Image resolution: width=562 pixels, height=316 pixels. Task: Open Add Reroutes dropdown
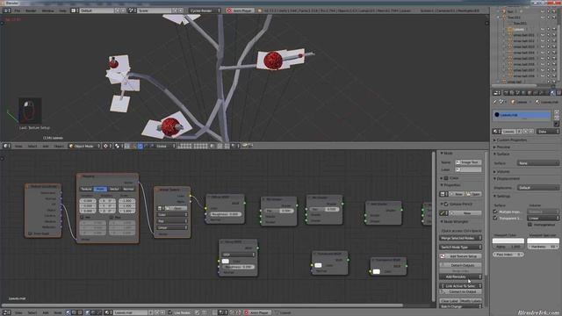pos(460,276)
